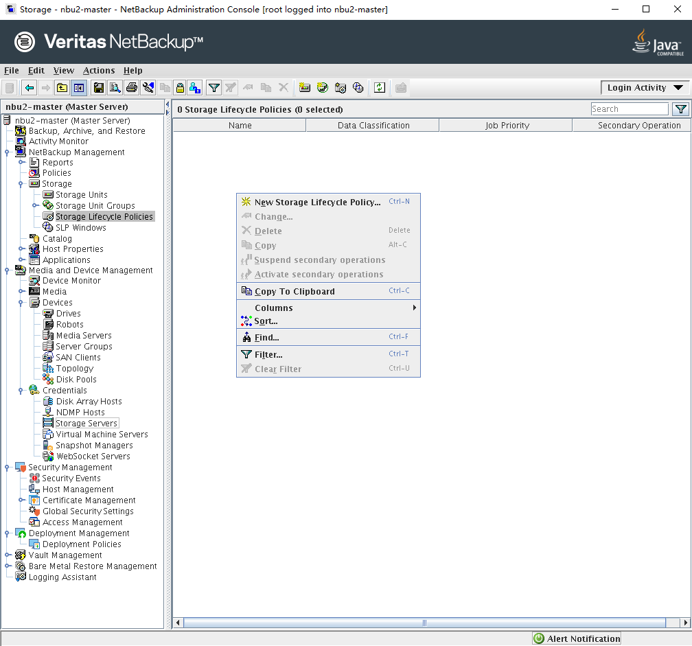The height and width of the screenshot is (646, 692).
Task: Click the save floppy disk toolbar icon
Action: pyautogui.click(x=99, y=88)
